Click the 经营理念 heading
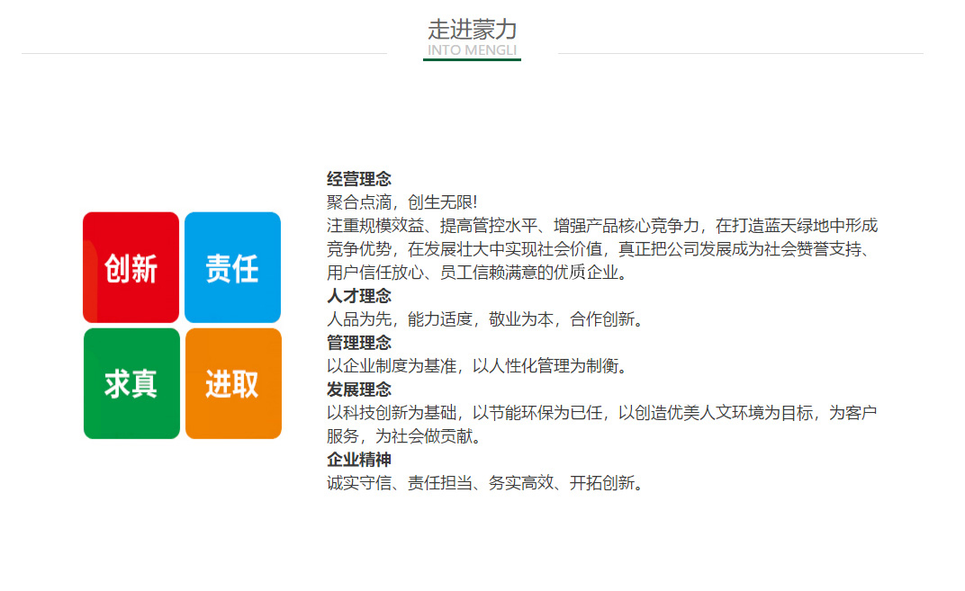 [359, 179]
